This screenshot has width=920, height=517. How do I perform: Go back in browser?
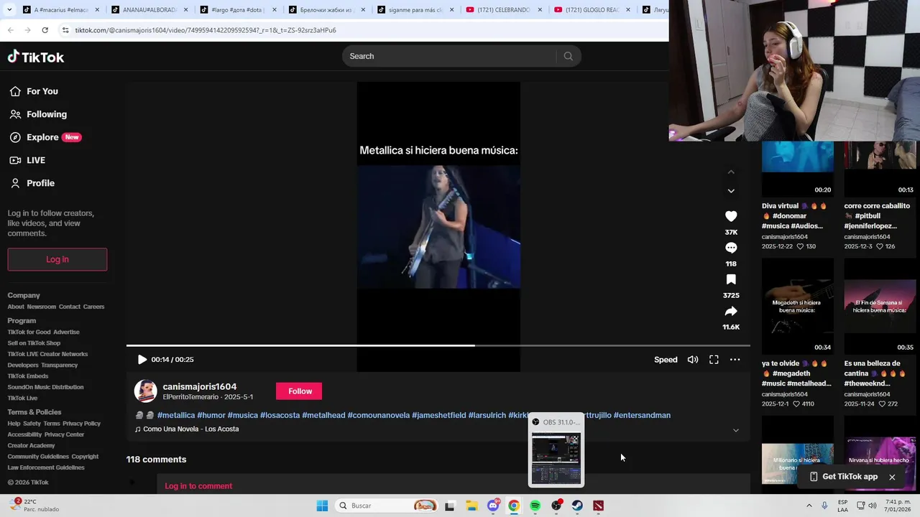coord(10,30)
